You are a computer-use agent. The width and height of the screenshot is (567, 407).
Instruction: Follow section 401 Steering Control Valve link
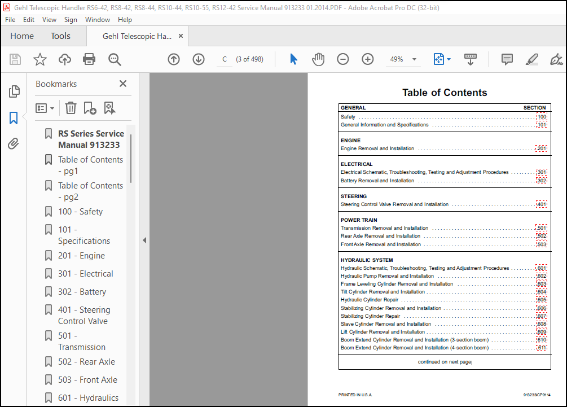(x=541, y=204)
